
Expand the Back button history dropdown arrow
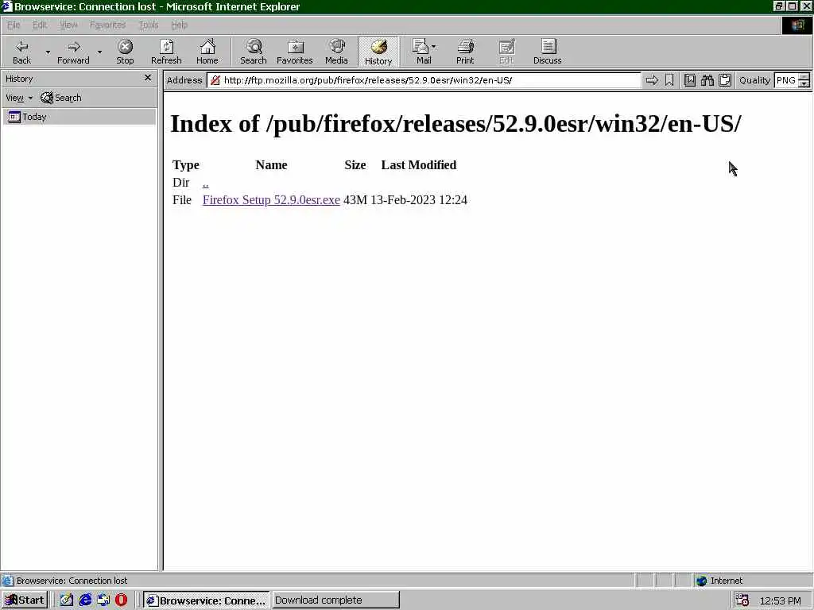click(x=48, y=52)
